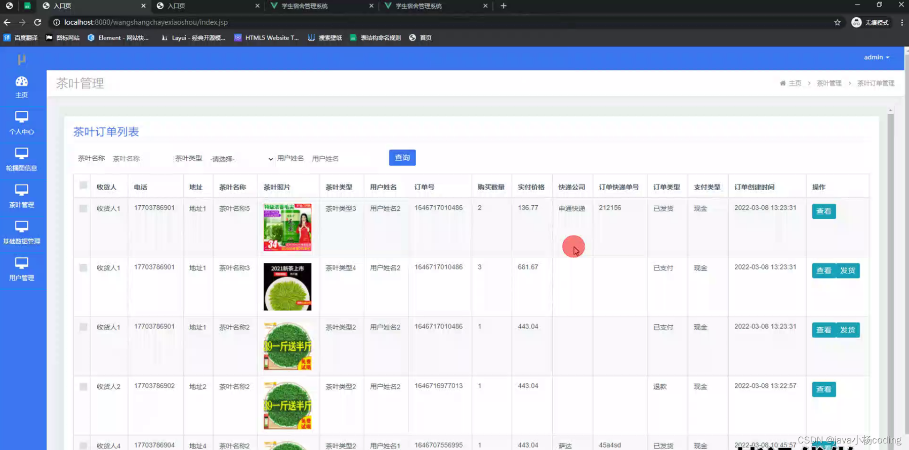
Task: Click the 查询 search button
Action: coord(402,158)
